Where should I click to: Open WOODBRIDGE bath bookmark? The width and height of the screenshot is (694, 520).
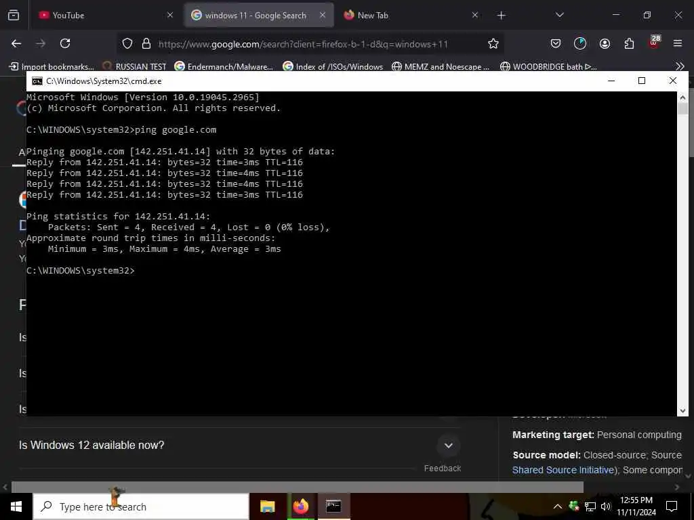pos(548,66)
